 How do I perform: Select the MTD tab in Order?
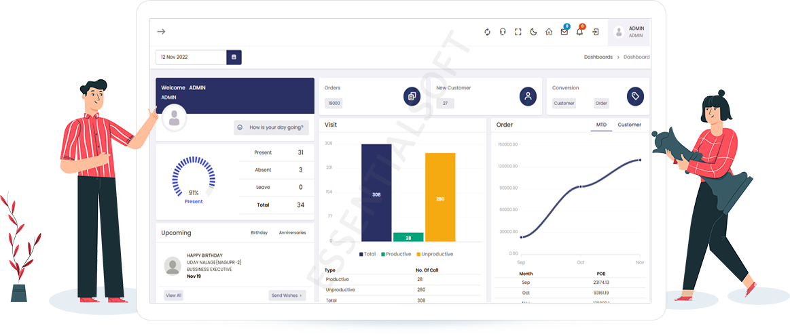pyautogui.click(x=601, y=125)
